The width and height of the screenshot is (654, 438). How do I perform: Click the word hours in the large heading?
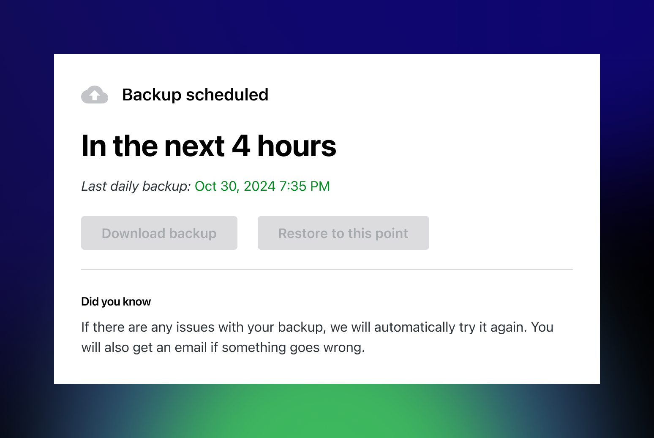(x=297, y=146)
